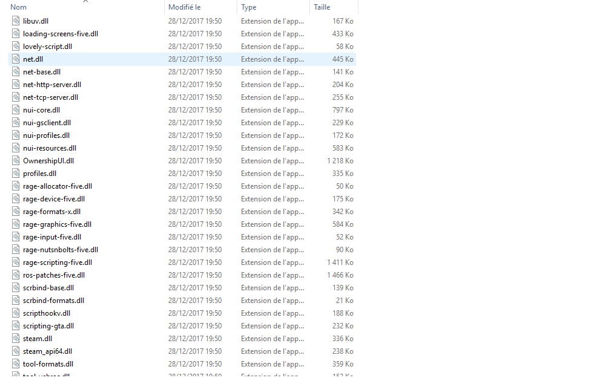
Task: Click the 797 Ko size of nui-core.dll
Action: pyautogui.click(x=343, y=110)
